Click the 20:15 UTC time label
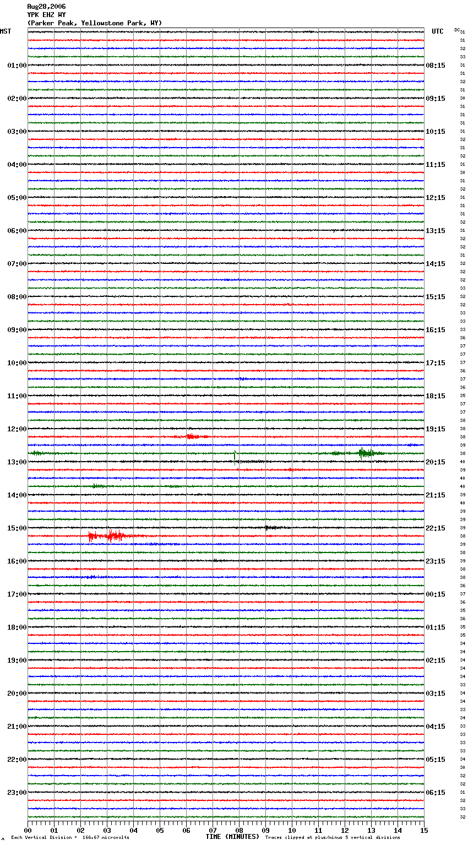 (x=436, y=462)
